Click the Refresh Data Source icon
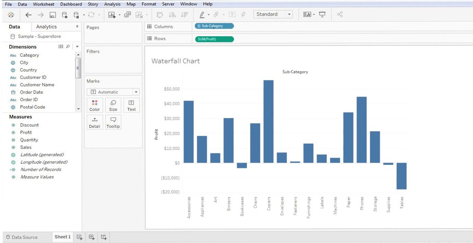 (x=91, y=14)
